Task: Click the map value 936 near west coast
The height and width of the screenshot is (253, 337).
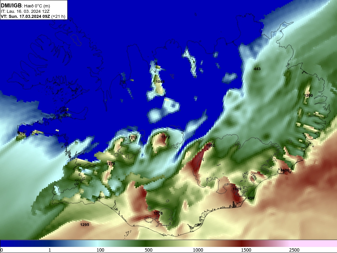Action: [x=21, y=133]
